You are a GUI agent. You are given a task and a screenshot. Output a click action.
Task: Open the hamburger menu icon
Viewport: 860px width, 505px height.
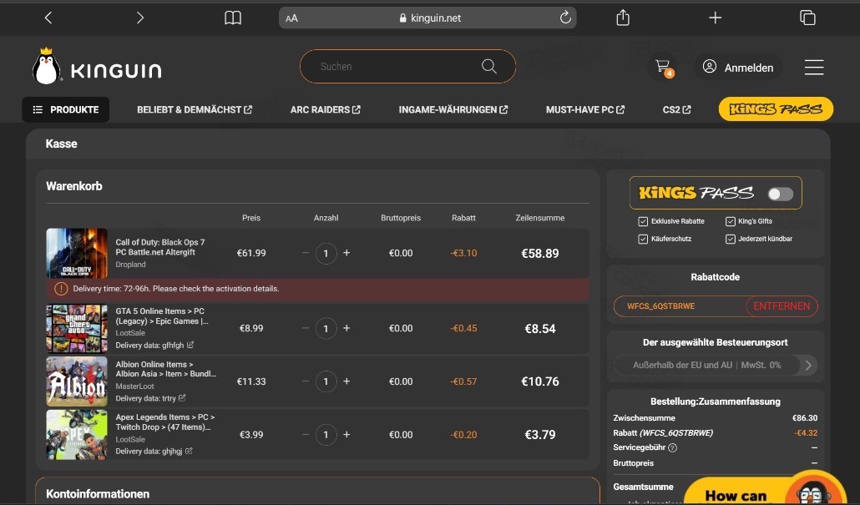813,68
